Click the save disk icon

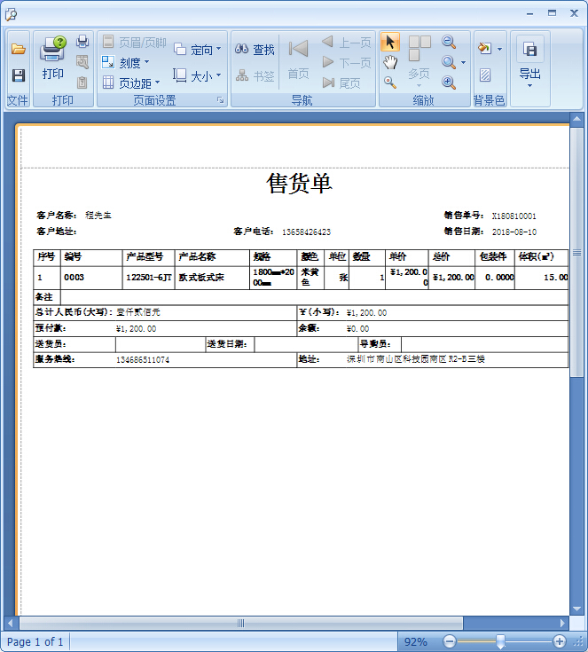pos(18,75)
